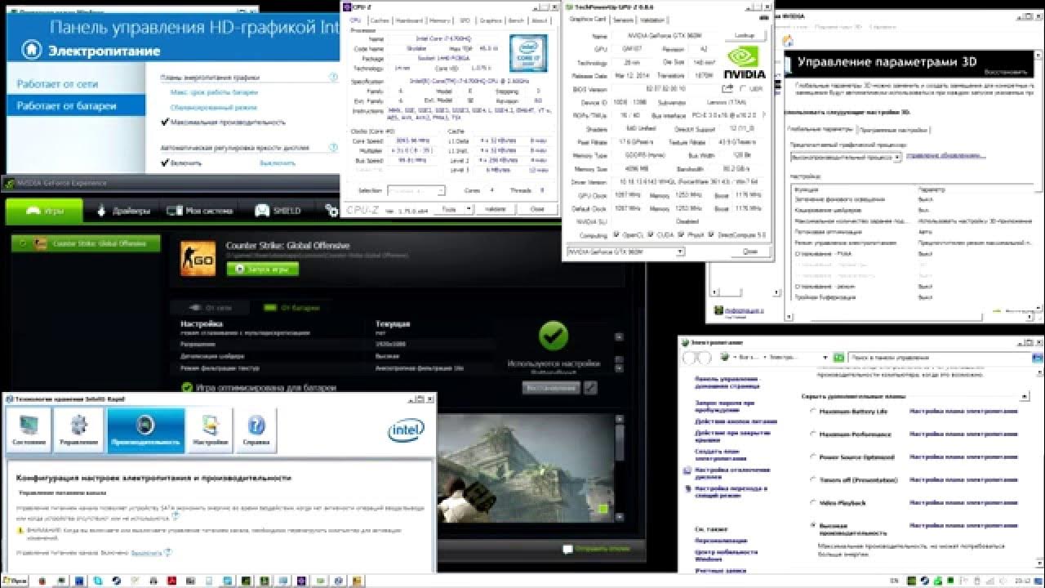Click the refresh icon in Электропитание address bar

tap(838, 358)
